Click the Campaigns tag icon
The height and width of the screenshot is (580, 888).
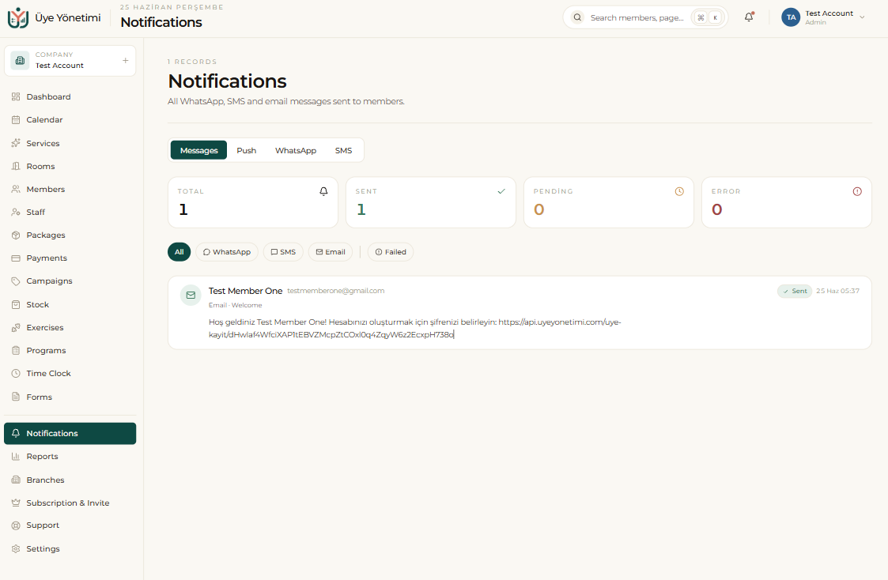[x=16, y=281]
